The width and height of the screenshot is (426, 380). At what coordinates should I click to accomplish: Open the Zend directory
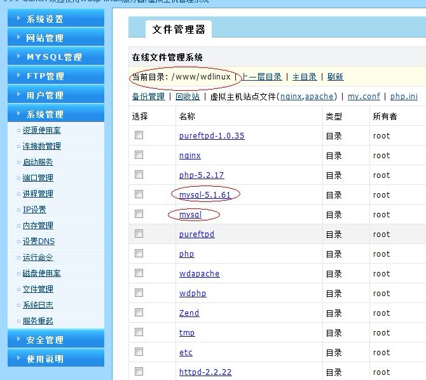click(x=189, y=313)
